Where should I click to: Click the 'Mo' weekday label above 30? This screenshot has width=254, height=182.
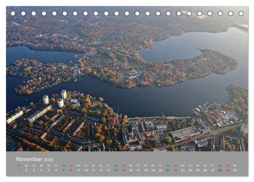click(235, 166)
